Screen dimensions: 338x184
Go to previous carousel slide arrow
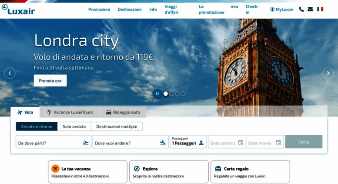(10, 73)
